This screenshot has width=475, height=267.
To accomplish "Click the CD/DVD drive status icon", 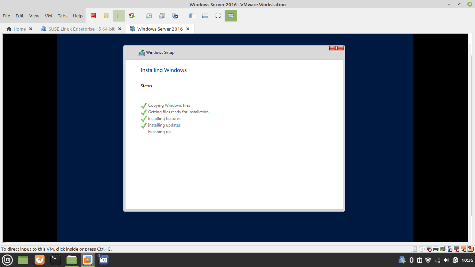I will click(x=422, y=249).
